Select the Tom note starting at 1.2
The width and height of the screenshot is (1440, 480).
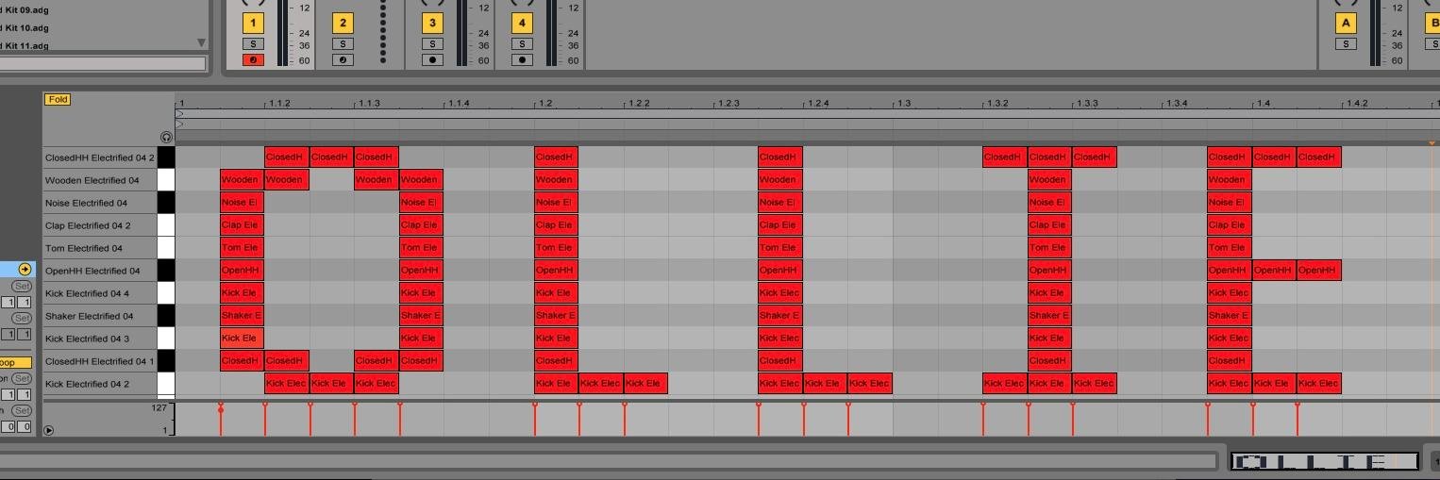[556, 248]
